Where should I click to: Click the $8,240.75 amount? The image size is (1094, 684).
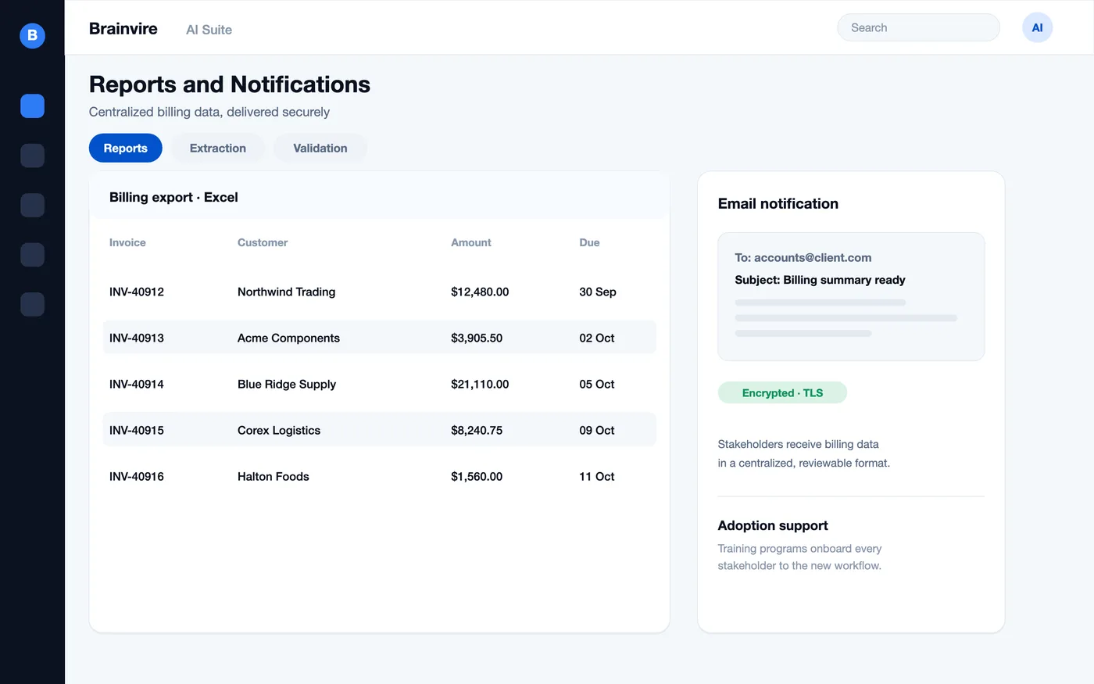[477, 430]
